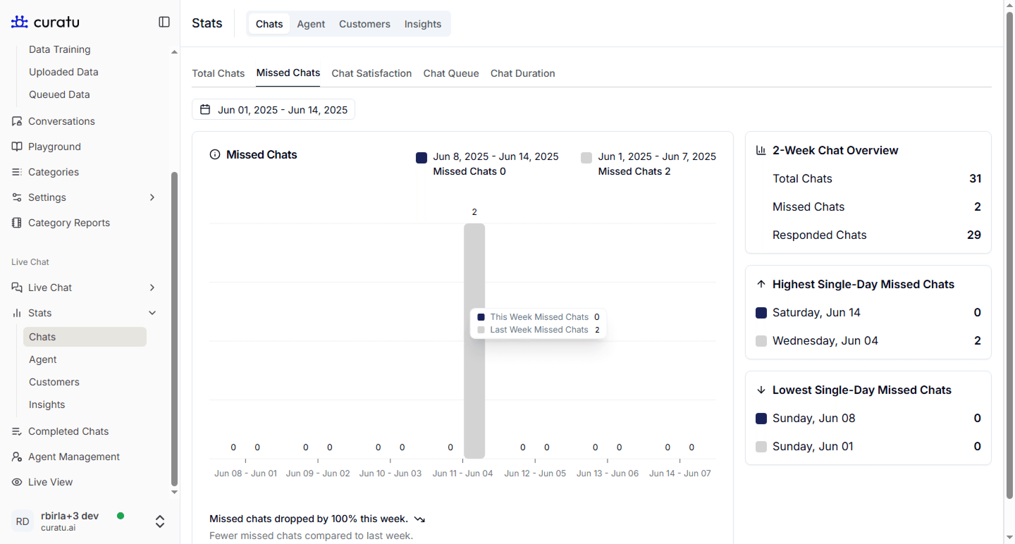Collapse the Stats section chevron
Screen dimensions: 1015x544
(x=152, y=313)
